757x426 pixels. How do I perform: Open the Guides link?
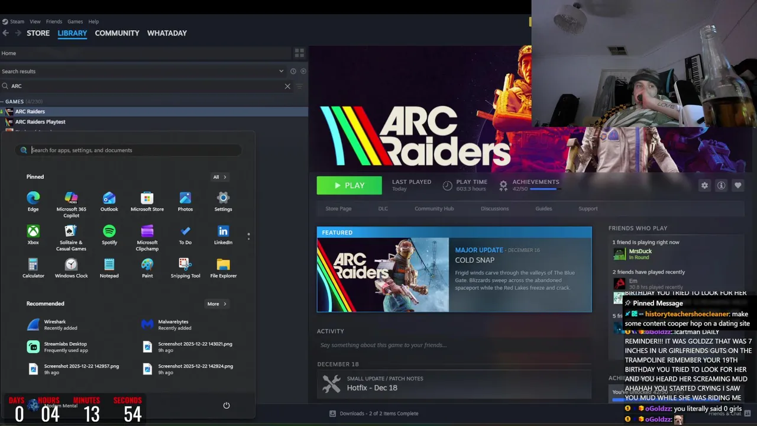pos(544,208)
